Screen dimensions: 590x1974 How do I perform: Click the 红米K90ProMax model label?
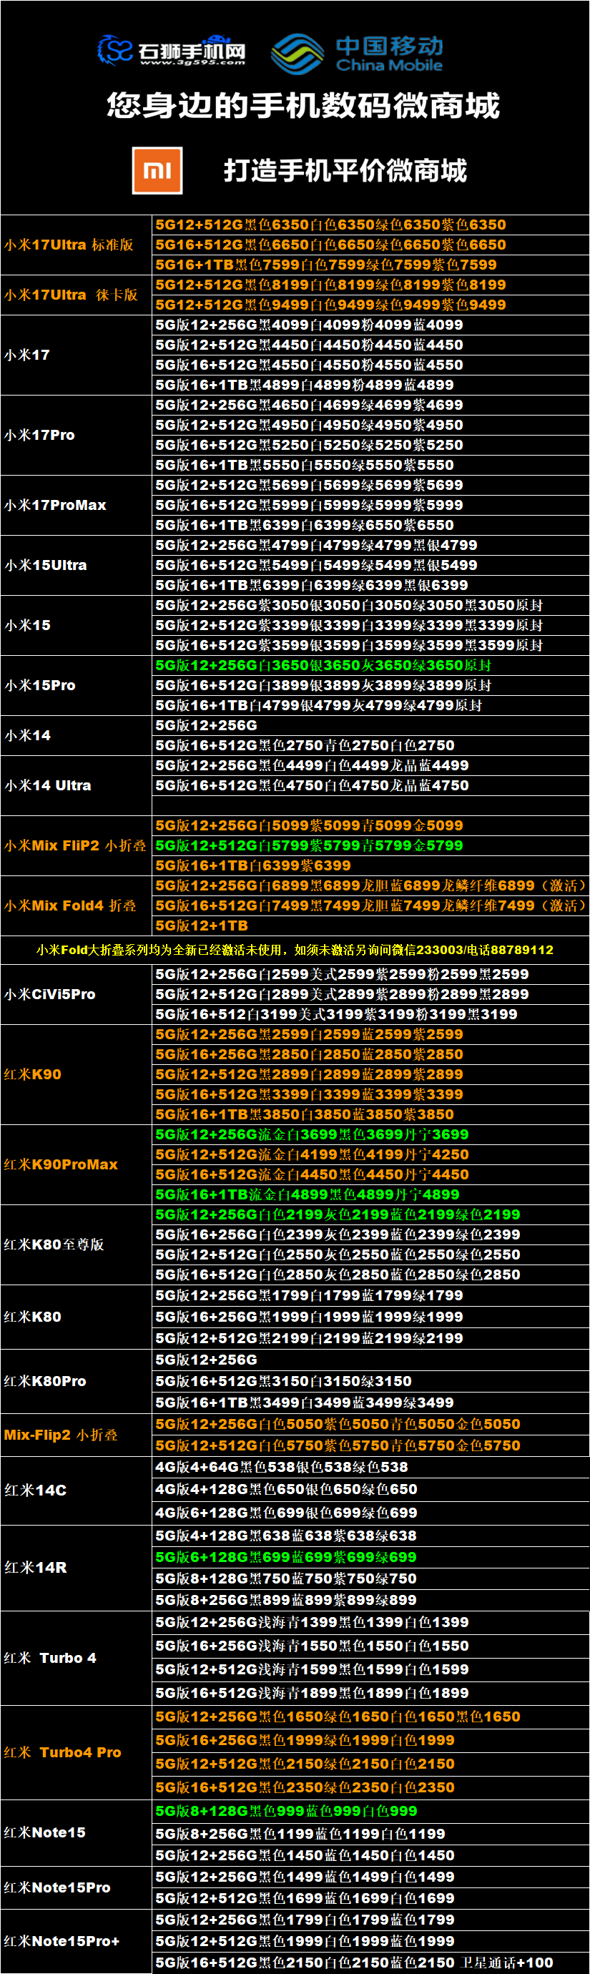61,1165
